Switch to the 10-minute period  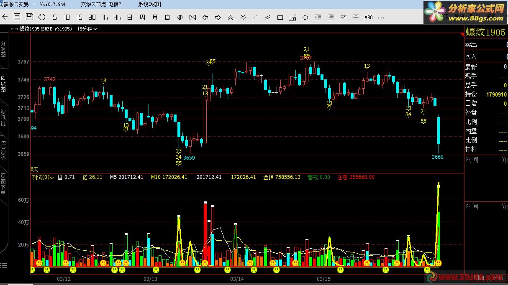click(x=67, y=17)
